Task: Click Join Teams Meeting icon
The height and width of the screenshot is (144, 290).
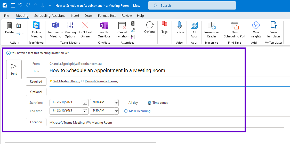Action: [55, 25]
